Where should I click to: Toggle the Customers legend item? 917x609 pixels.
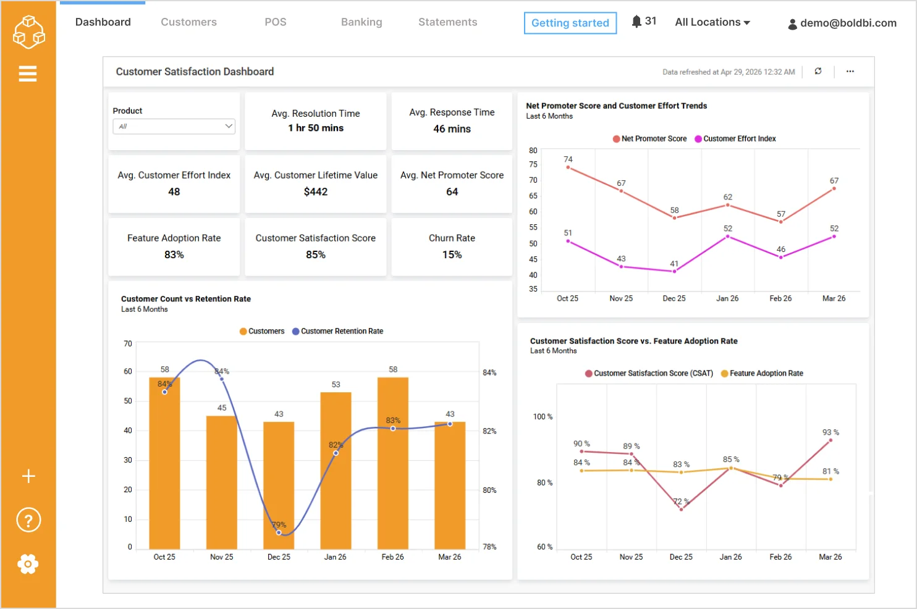[262, 332]
